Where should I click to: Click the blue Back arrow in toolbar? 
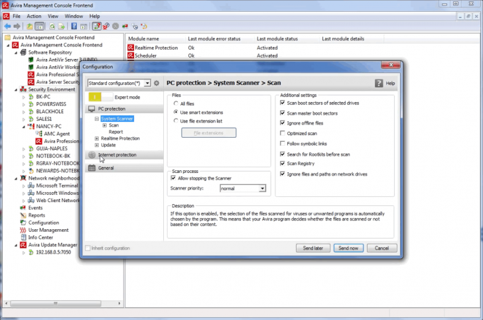point(7,27)
